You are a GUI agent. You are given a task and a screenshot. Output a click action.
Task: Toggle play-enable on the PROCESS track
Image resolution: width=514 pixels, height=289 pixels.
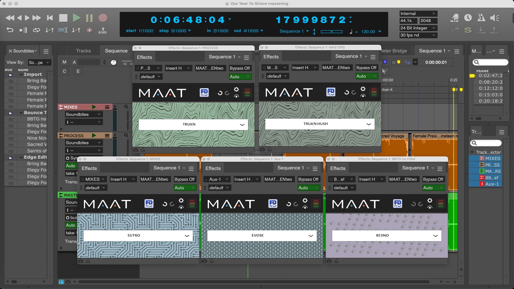[94, 136]
